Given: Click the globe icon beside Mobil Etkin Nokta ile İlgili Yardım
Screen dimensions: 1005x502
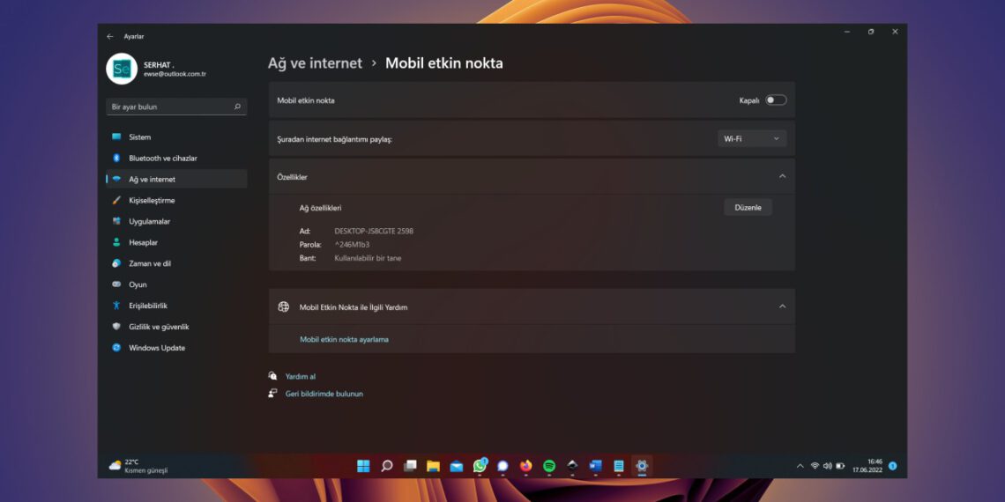Looking at the screenshot, I should 283,306.
